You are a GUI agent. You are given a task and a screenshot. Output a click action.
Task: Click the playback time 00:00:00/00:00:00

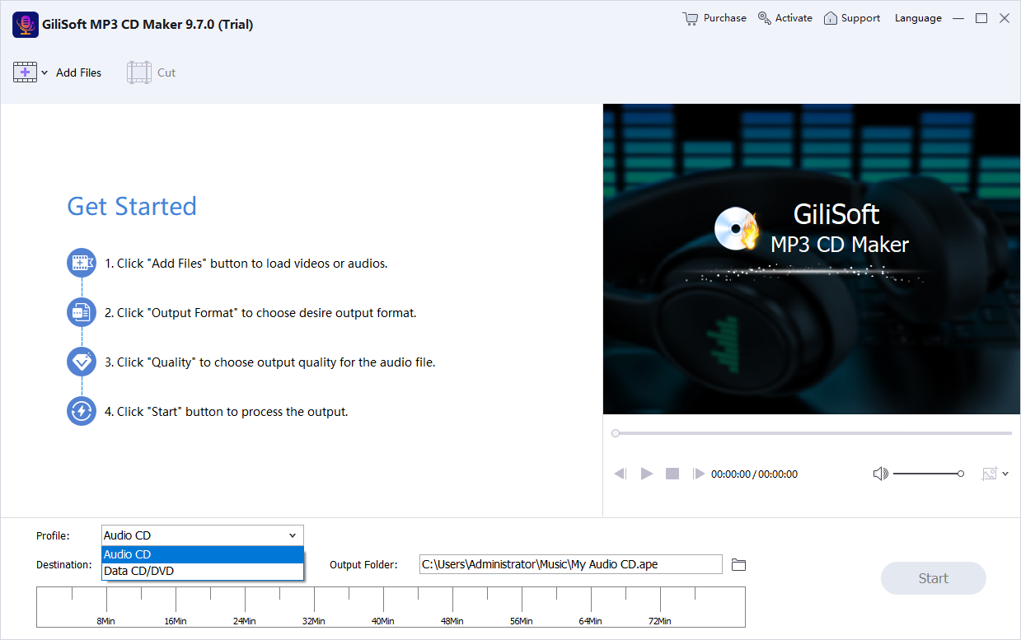[x=754, y=474]
